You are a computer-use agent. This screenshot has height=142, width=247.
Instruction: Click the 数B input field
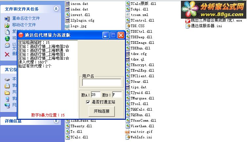[117, 95]
